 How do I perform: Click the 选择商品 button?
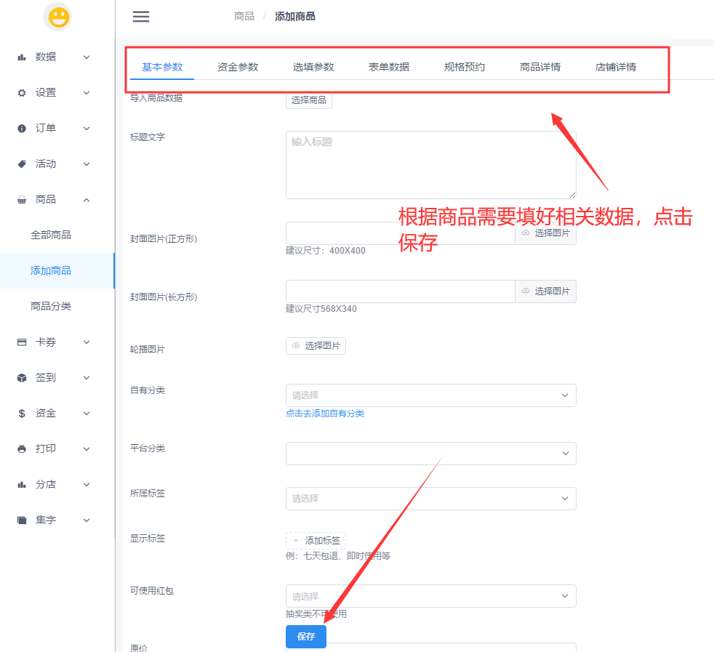coord(309,100)
